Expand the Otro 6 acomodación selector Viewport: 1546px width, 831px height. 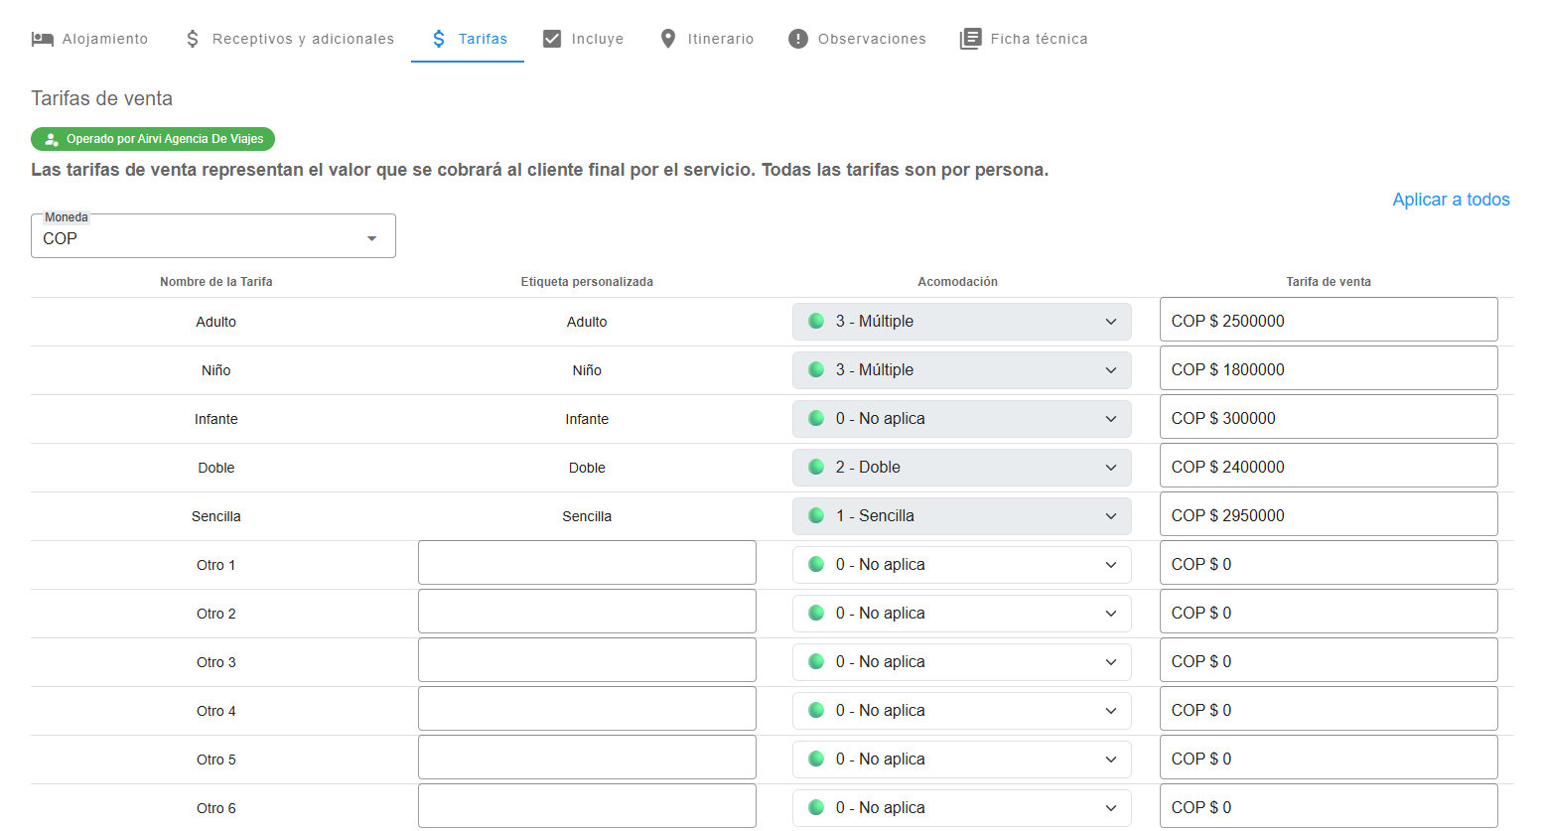click(961, 808)
